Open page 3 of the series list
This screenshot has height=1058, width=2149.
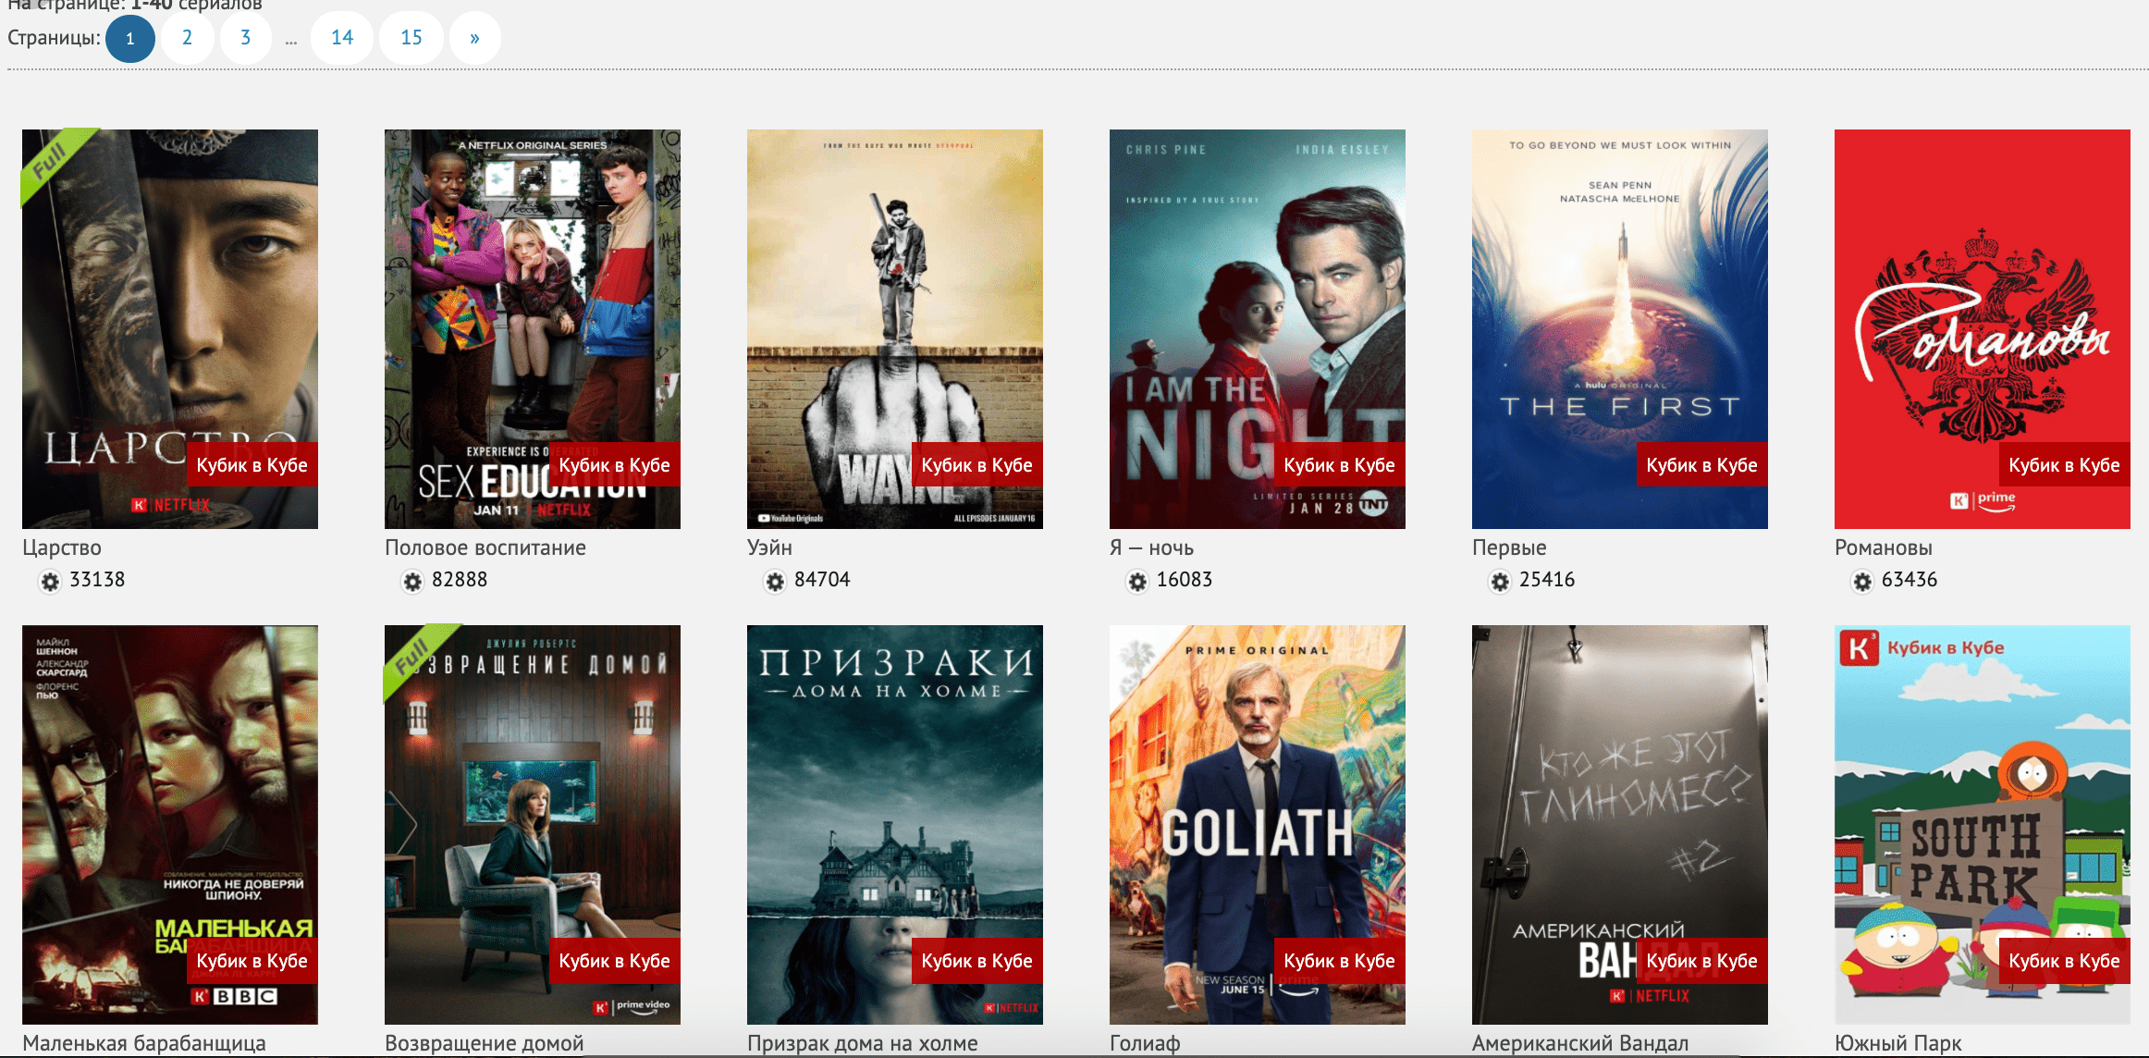pyautogui.click(x=245, y=38)
